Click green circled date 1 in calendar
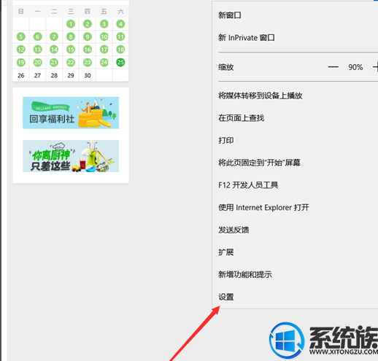This screenshot has height=361, width=378. click(x=71, y=24)
